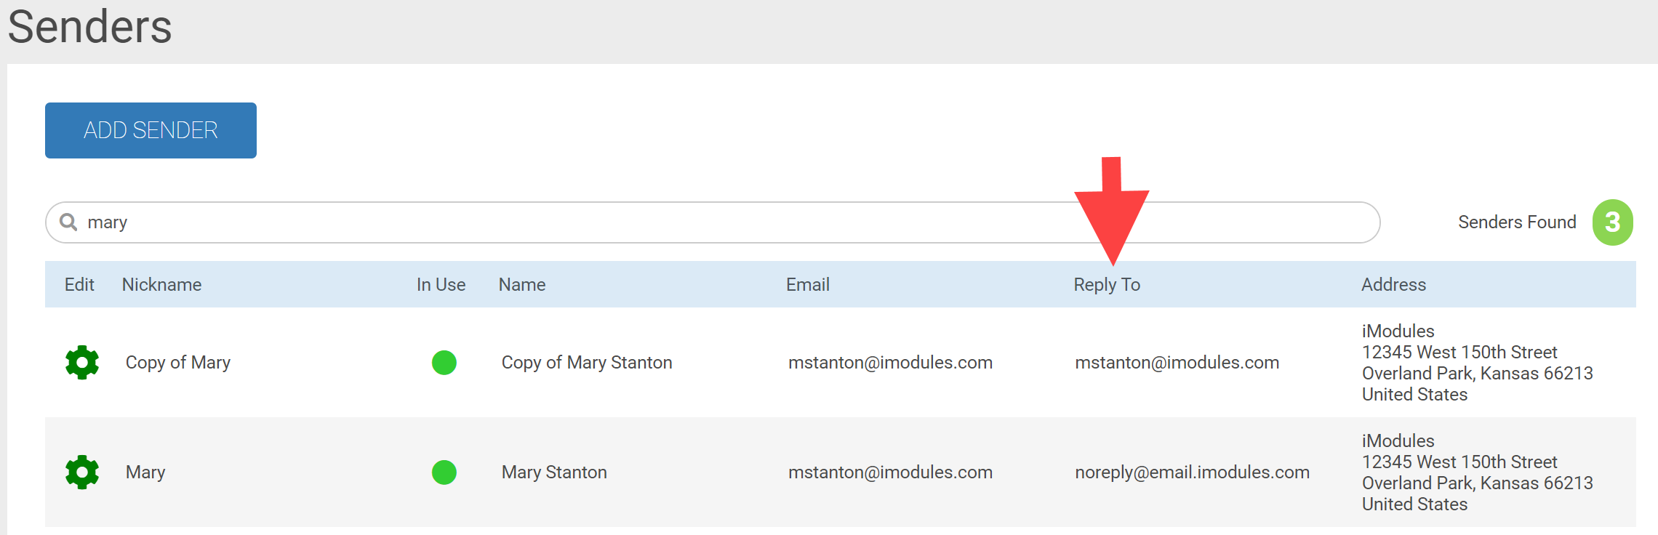The height and width of the screenshot is (535, 1658).
Task: Click the Copy of Mary Stanton name
Action: [x=586, y=362]
